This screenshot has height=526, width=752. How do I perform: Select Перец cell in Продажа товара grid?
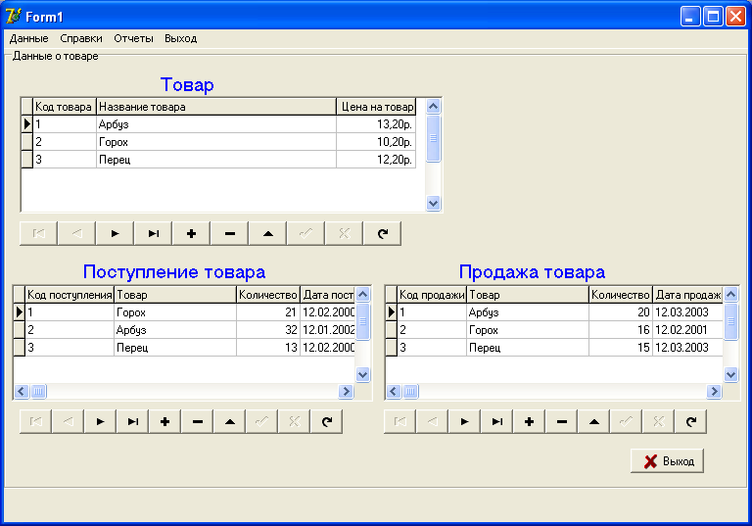[528, 348]
